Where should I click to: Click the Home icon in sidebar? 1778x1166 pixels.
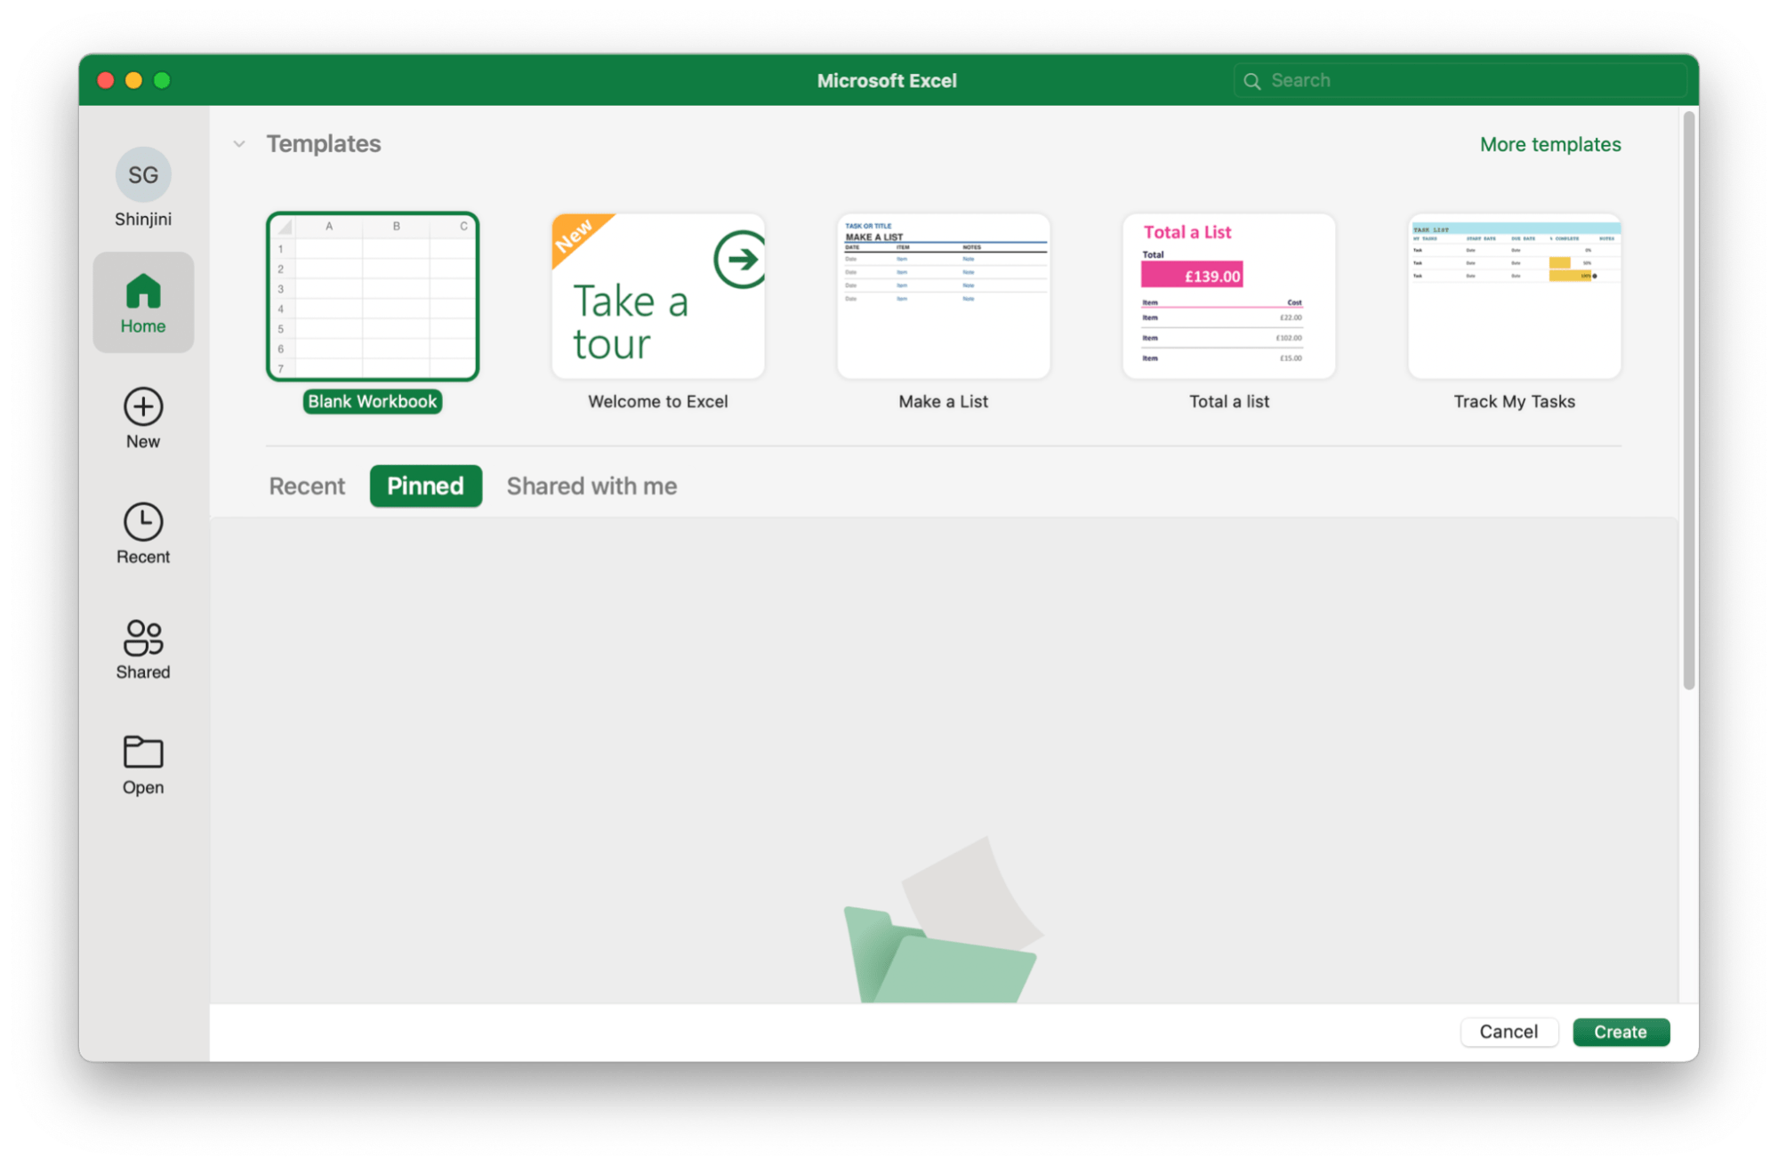coord(142,292)
